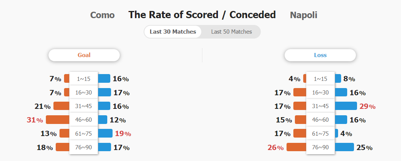This screenshot has height=161, width=401.
Task: Click Napoli's 4% blue Loss bar
Action: 336,133
